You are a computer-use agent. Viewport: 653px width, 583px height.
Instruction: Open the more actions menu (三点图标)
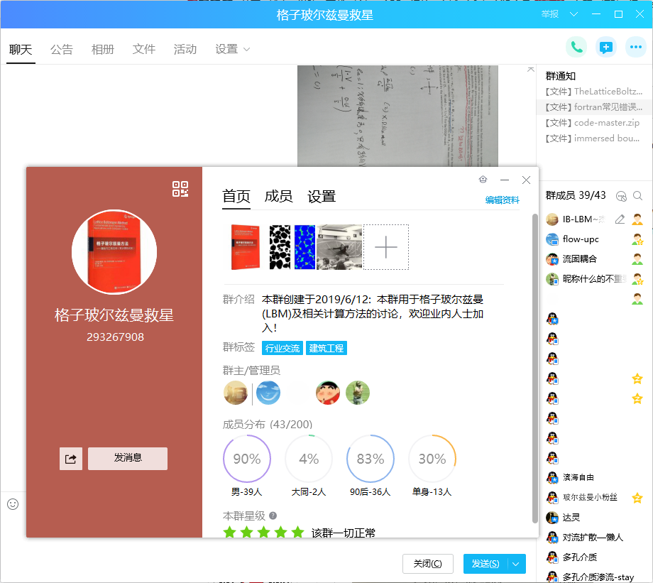(635, 47)
